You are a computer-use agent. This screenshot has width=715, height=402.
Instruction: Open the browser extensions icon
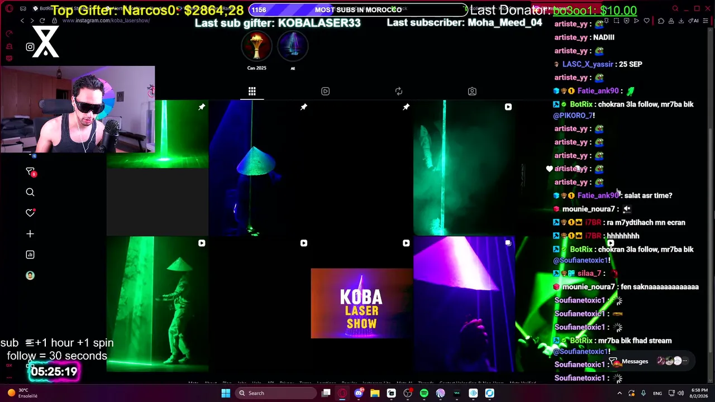click(x=661, y=21)
